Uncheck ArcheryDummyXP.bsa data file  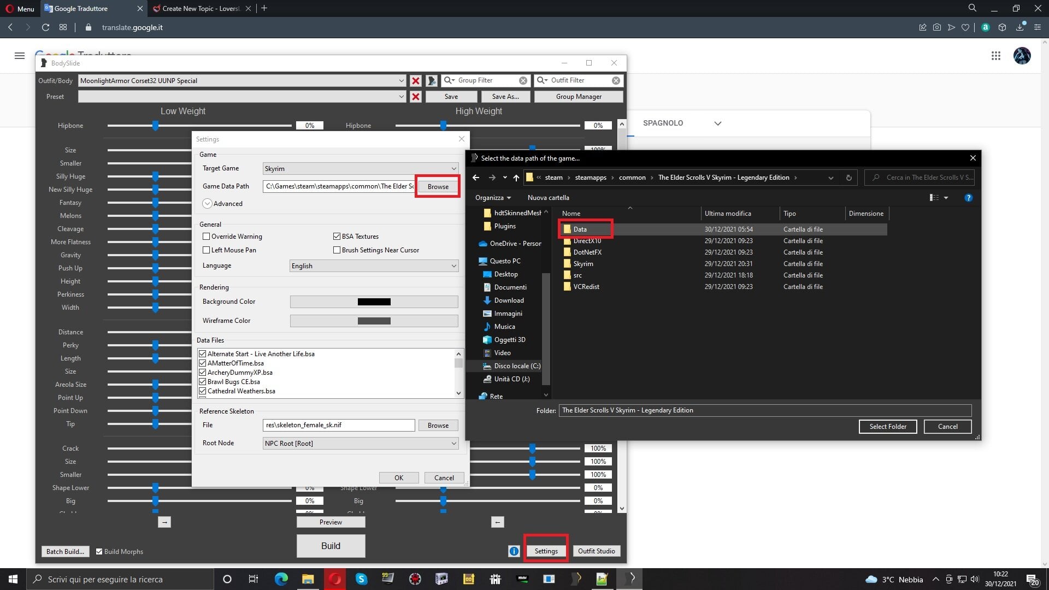(x=202, y=373)
